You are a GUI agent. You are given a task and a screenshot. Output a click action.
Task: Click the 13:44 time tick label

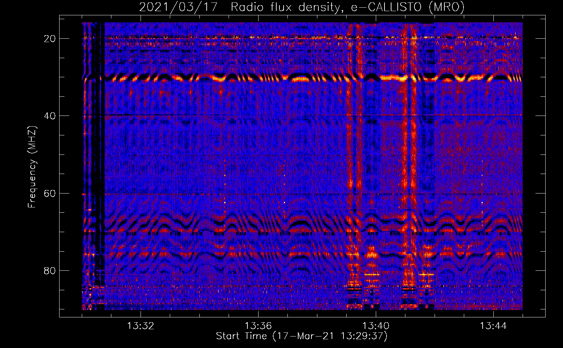(x=493, y=326)
